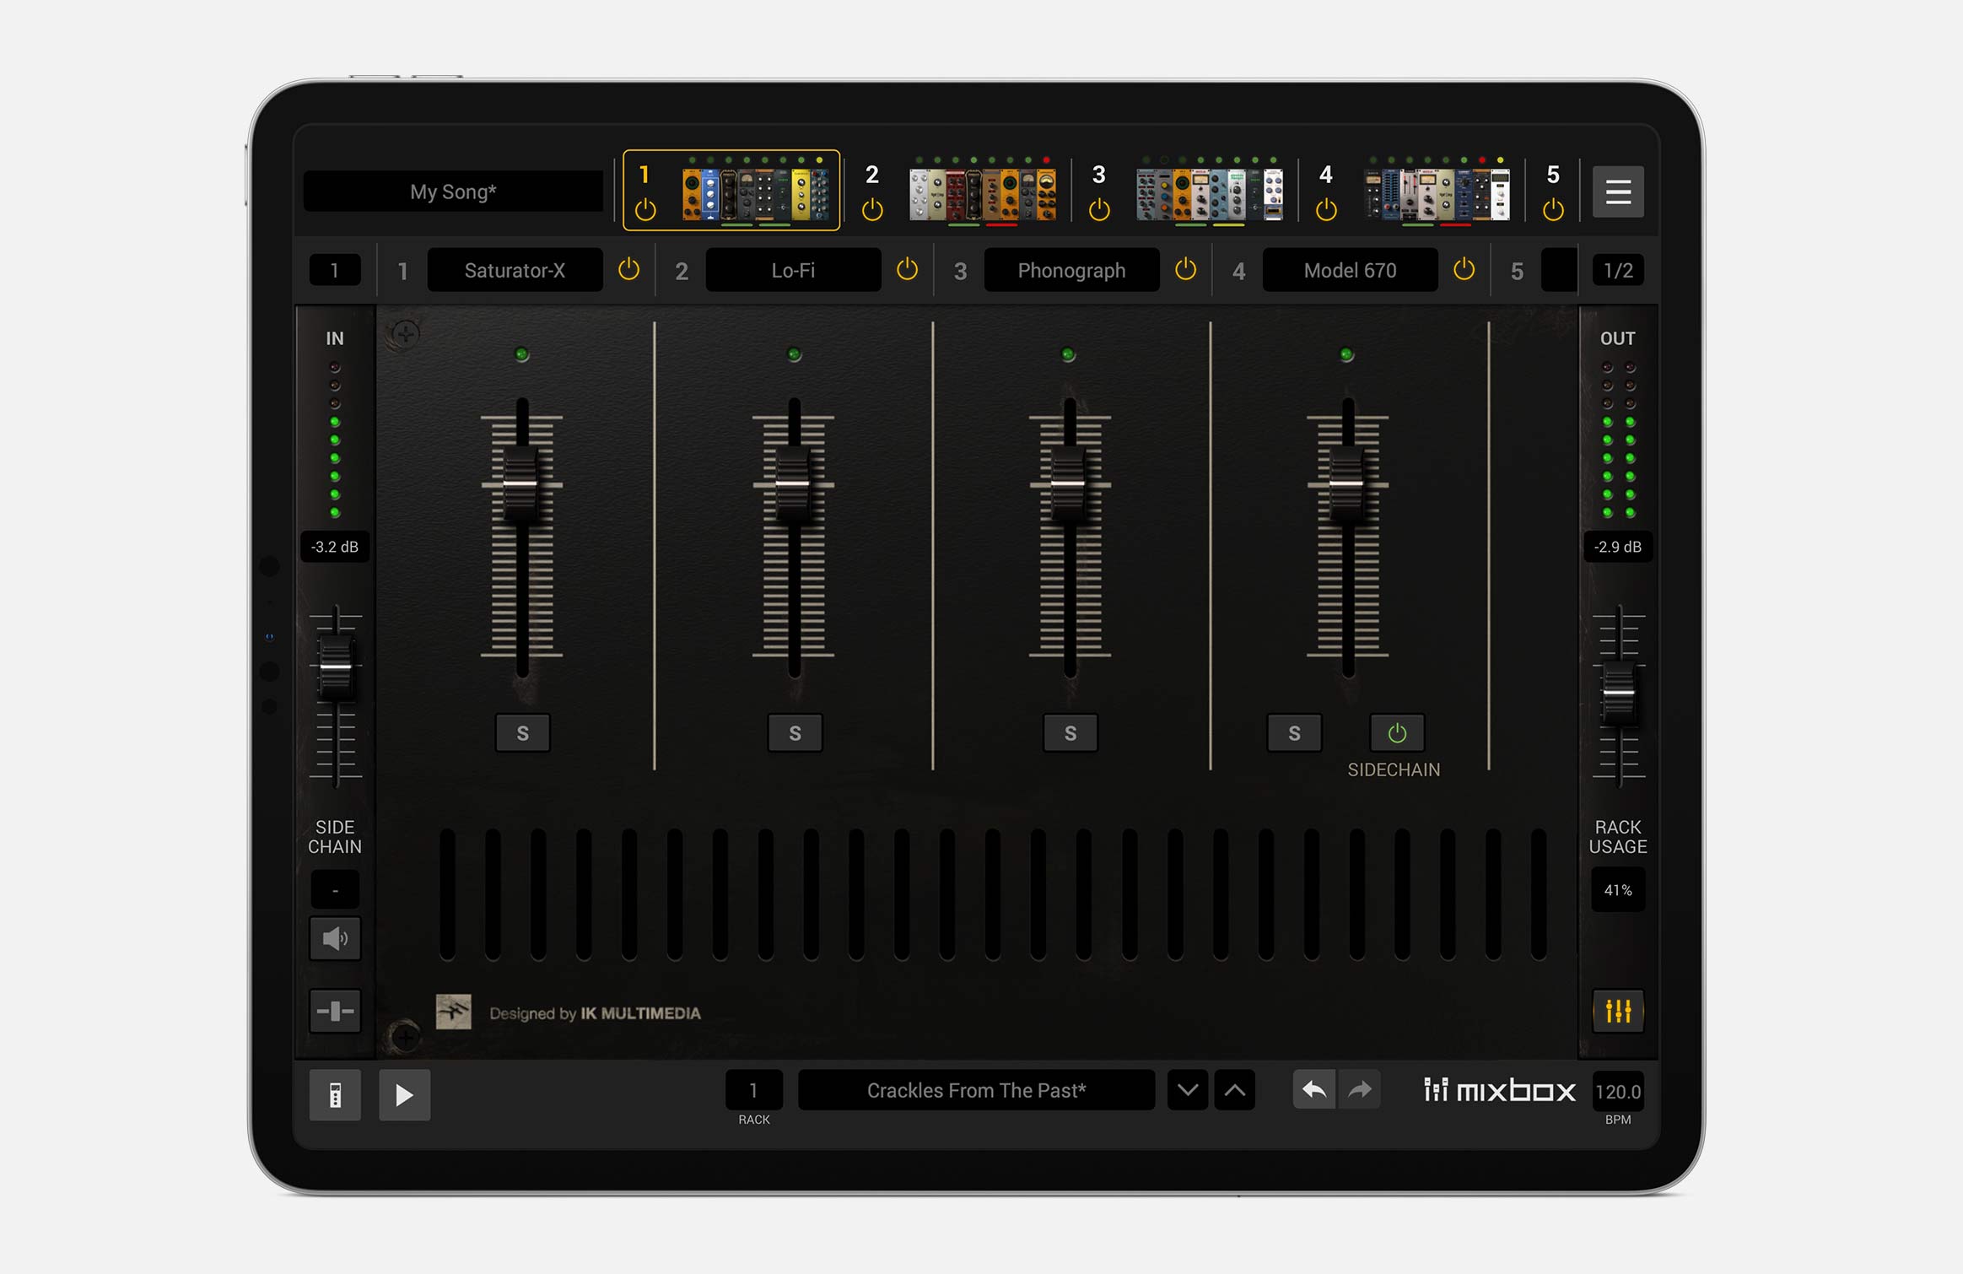Open the hamburger menu
The image size is (1963, 1274).
coord(1617,192)
